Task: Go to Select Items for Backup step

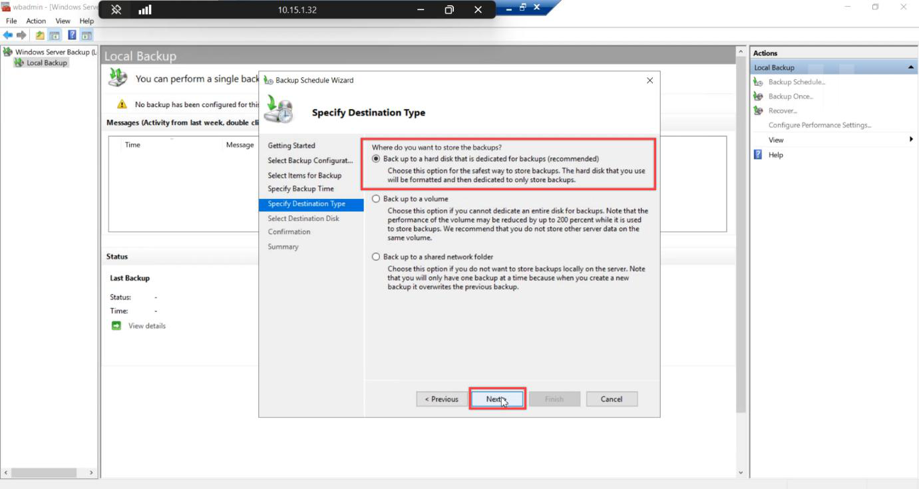Action: tap(305, 176)
